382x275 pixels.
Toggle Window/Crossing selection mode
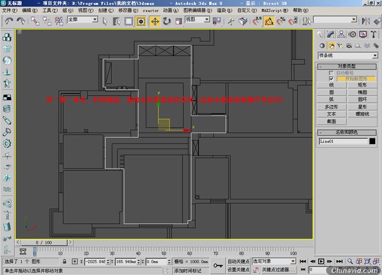tap(141, 22)
